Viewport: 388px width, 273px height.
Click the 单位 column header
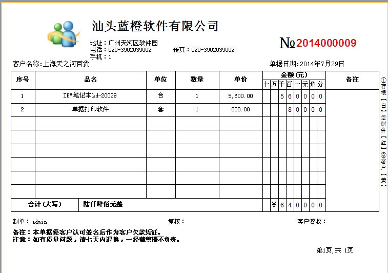[x=161, y=80]
